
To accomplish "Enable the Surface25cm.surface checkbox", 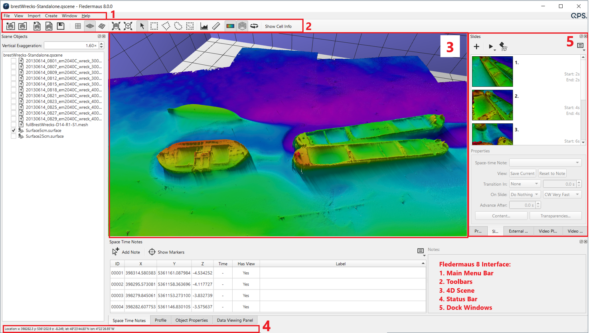I will (x=14, y=137).
